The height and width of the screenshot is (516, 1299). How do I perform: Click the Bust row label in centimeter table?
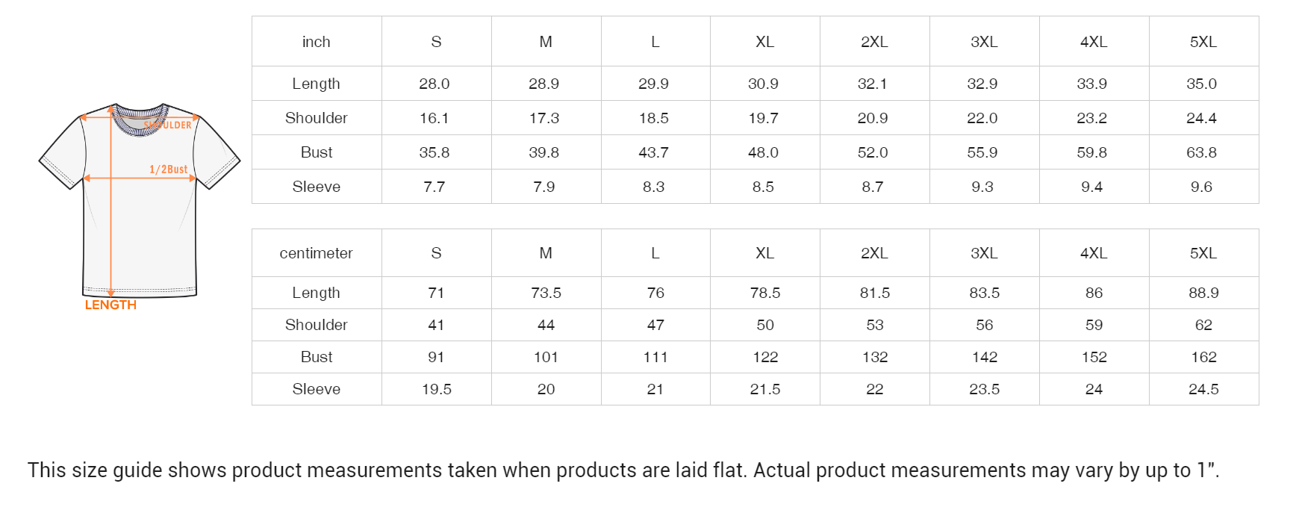(317, 357)
